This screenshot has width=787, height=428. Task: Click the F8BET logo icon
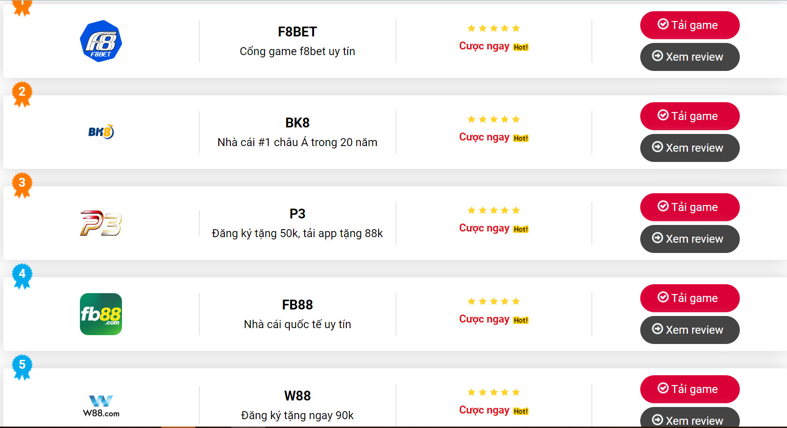(101, 41)
